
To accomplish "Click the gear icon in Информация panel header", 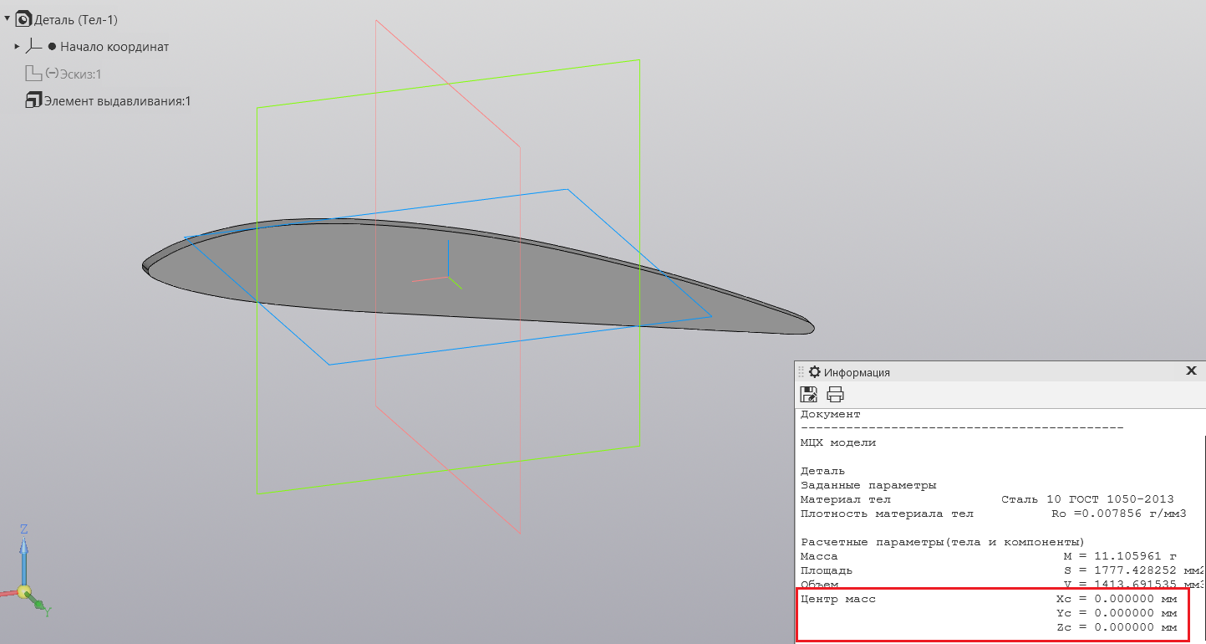I will coord(814,372).
